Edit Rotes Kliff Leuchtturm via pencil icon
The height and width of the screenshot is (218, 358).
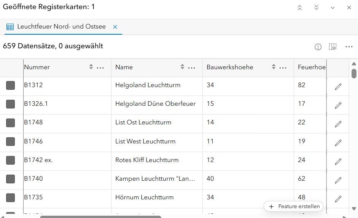pos(338,162)
